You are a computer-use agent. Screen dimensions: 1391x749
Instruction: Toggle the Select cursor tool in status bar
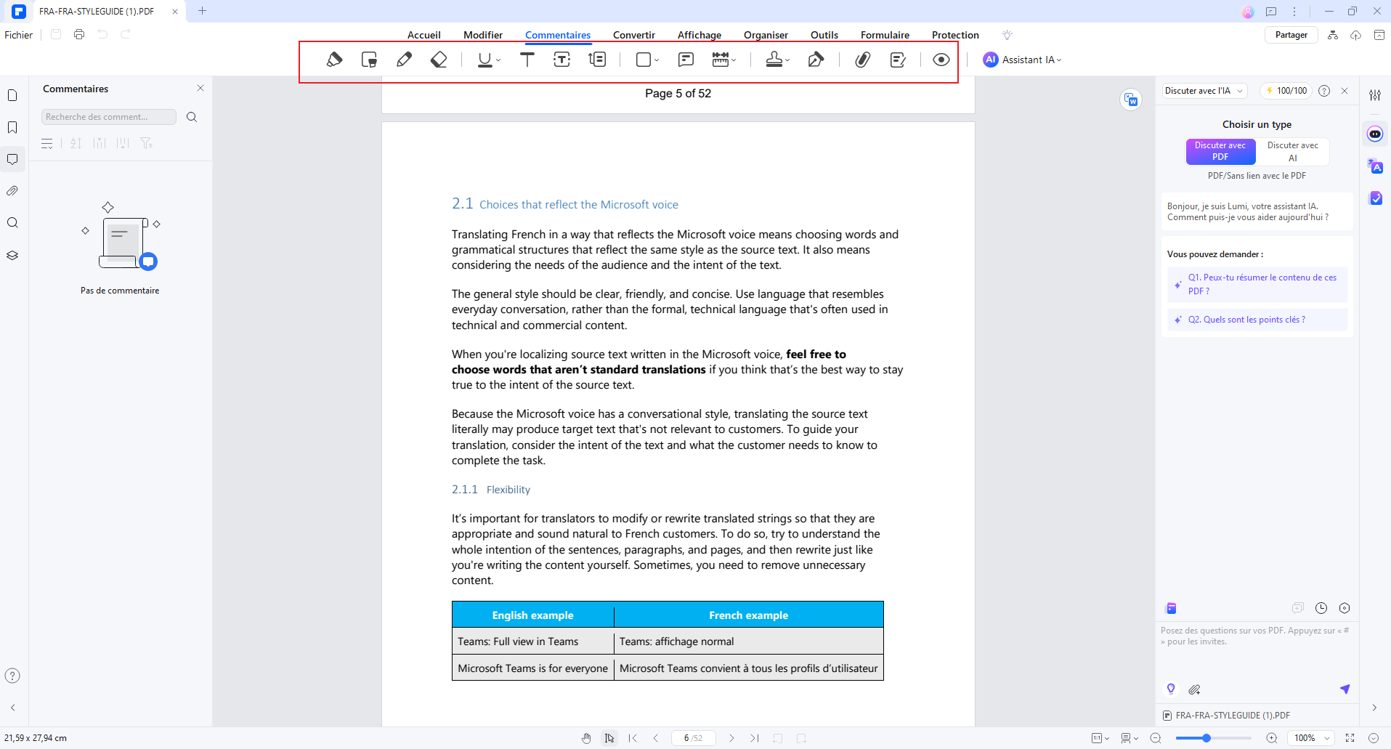[609, 738]
